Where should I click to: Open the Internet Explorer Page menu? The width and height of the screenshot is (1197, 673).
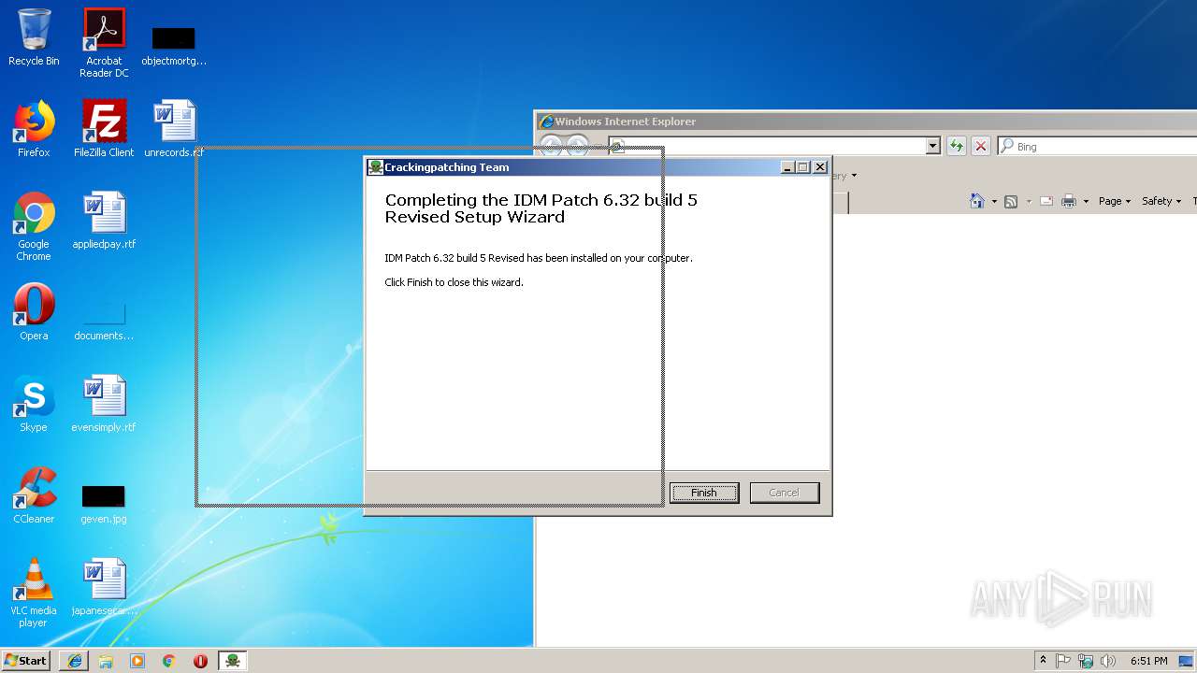pyautogui.click(x=1114, y=201)
